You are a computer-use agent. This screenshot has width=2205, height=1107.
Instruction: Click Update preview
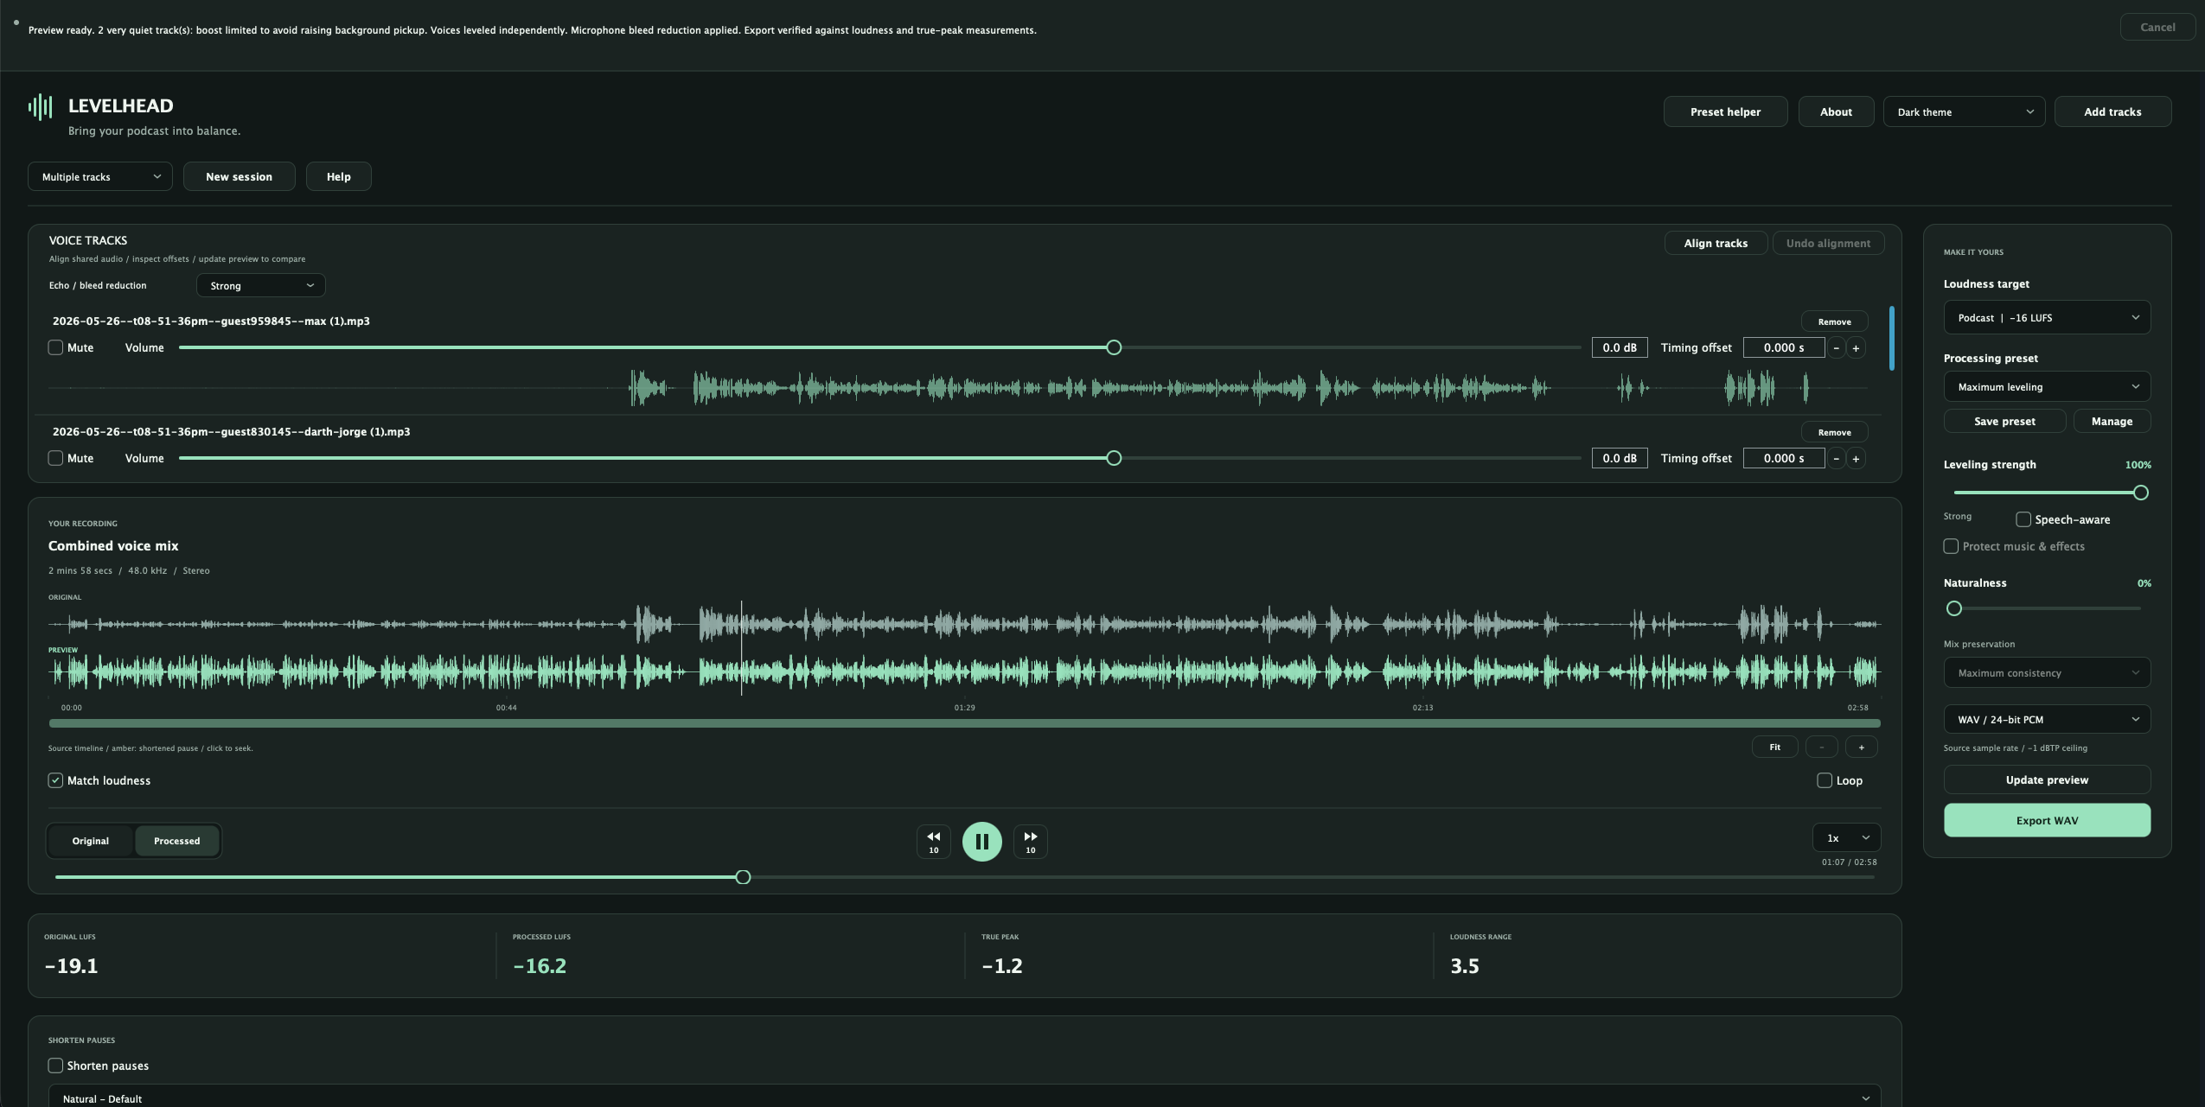tap(2047, 780)
